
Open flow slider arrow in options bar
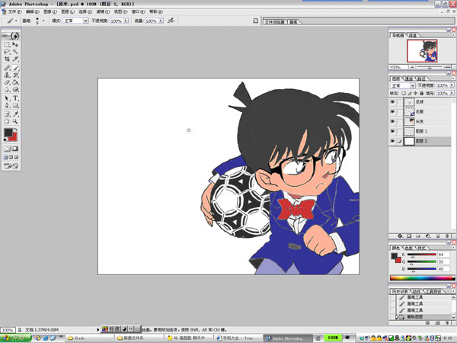point(161,21)
